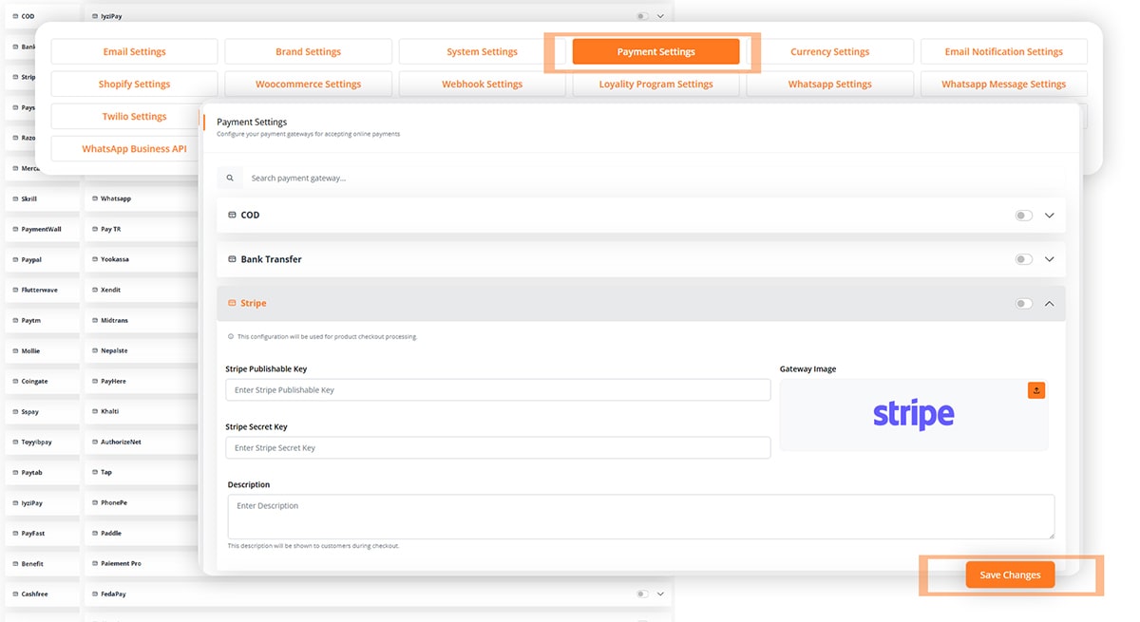Open the Shopify Settings tab
Viewport: 1140px width, 622px height.
pyautogui.click(x=134, y=84)
